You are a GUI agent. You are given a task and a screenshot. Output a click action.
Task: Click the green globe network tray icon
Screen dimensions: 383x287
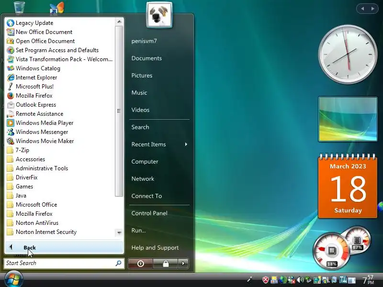283,280
